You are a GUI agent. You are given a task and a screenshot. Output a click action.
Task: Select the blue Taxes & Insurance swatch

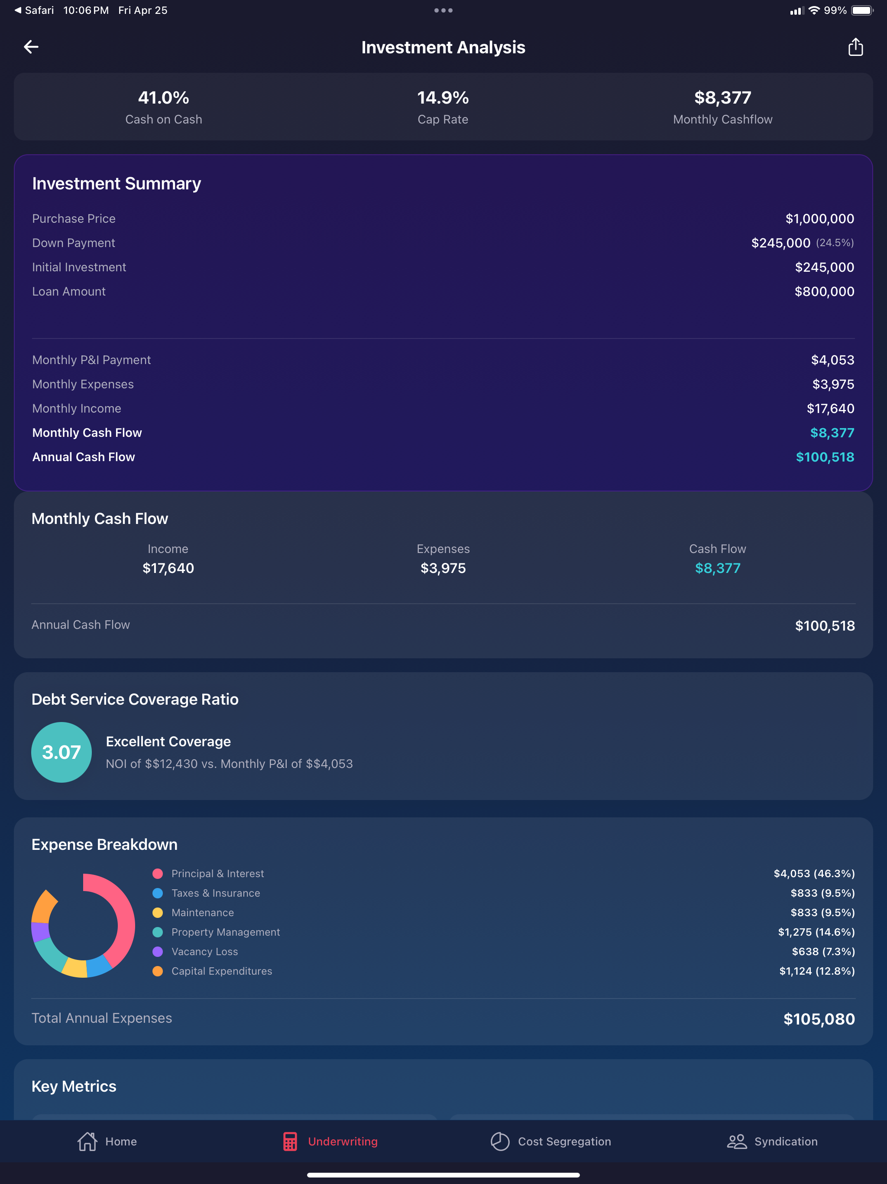[157, 893]
